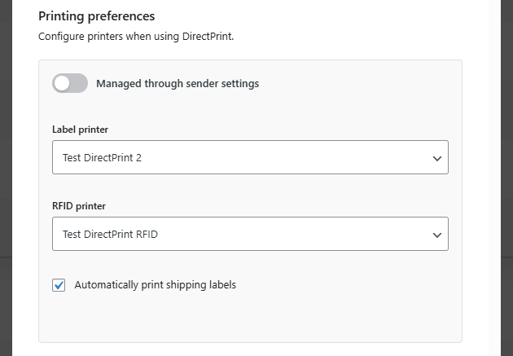Uncheck Automatically print shipping labels checkbox
This screenshot has height=356, width=513.
click(59, 285)
